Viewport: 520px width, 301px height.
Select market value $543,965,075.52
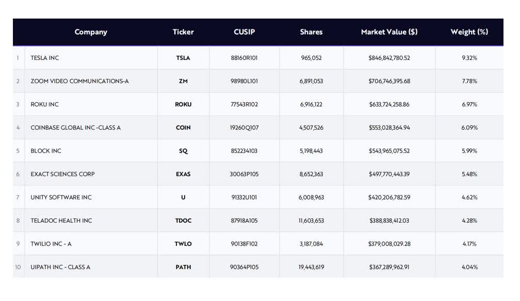tap(389, 151)
